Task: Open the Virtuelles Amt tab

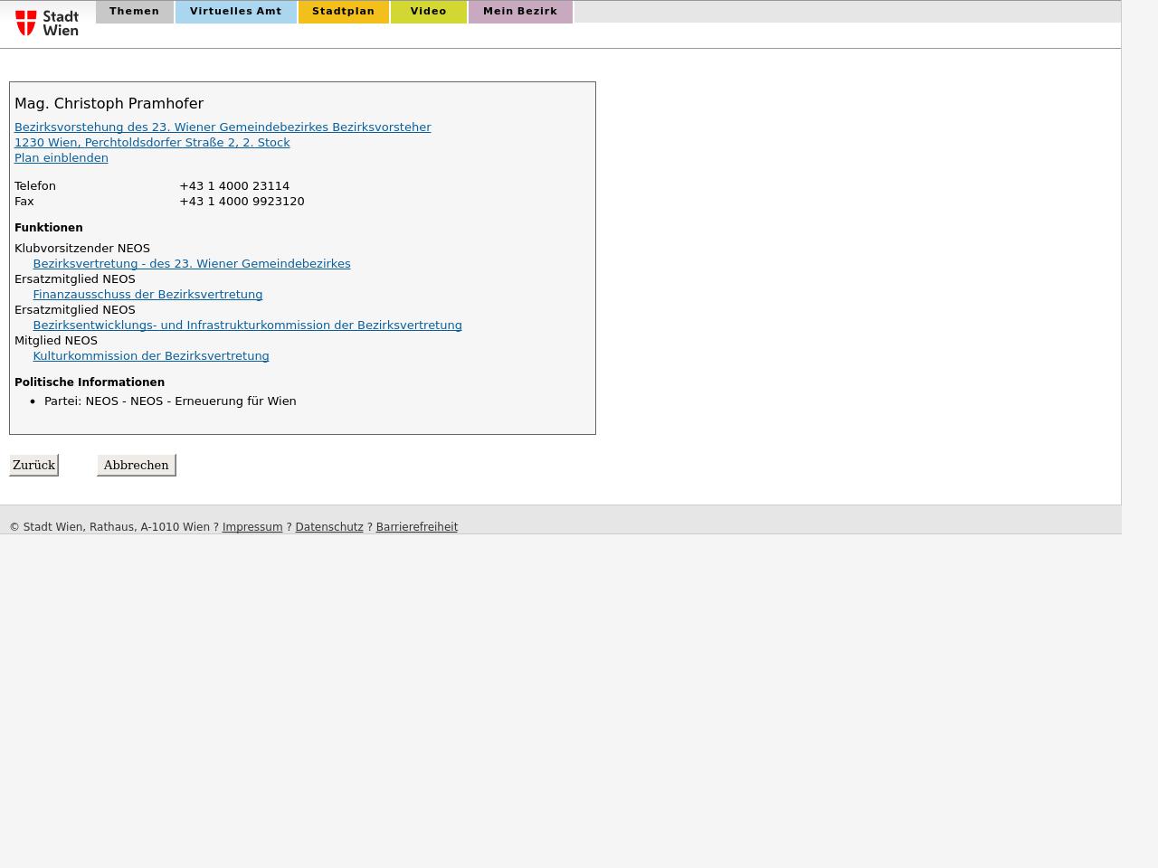Action: pyautogui.click(x=236, y=12)
